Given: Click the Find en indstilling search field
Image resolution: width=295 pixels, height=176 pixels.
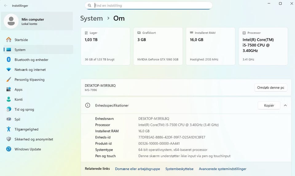Looking at the screenshot, I should (x=151, y=6).
